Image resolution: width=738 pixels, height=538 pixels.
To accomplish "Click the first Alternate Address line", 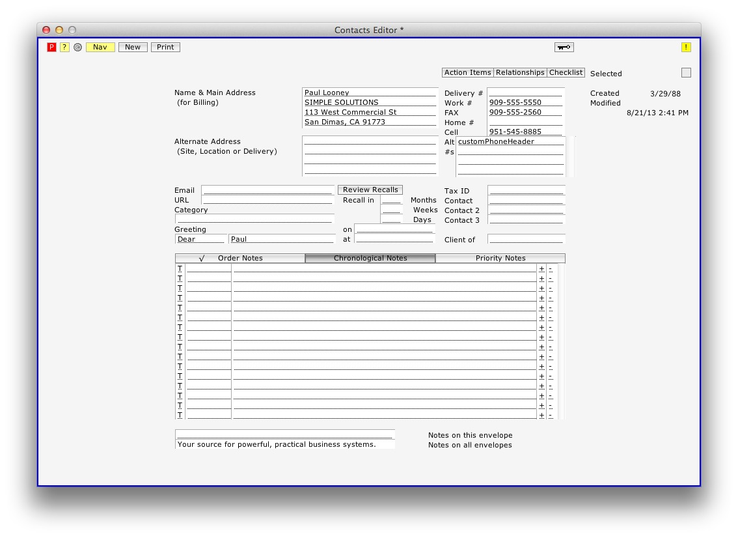I will click(x=370, y=141).
